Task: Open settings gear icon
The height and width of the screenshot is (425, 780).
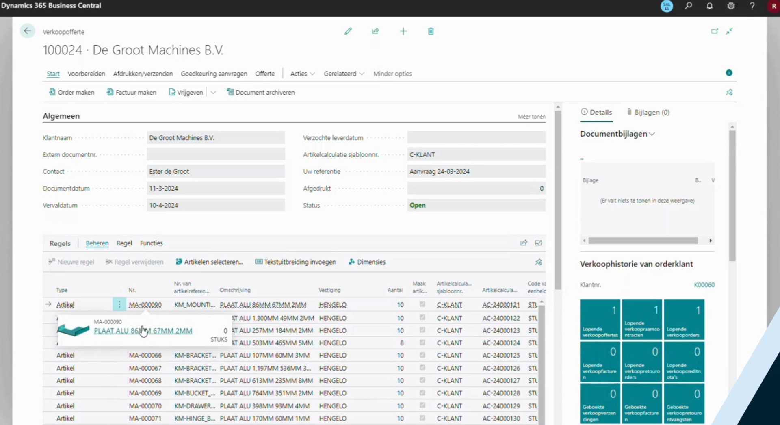Action: (x=731, y=6)
